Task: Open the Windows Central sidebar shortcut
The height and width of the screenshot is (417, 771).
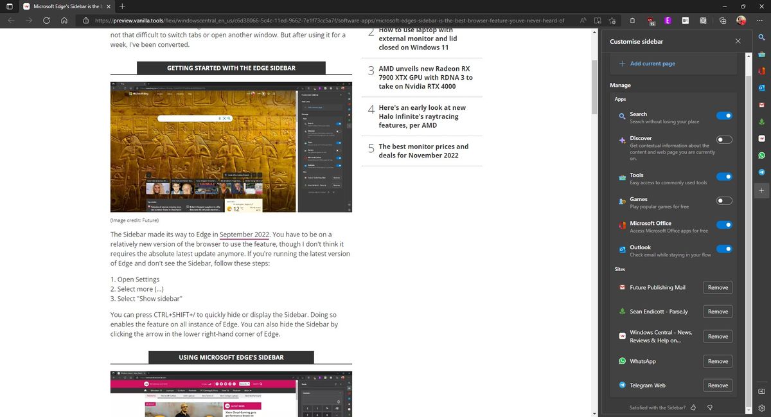Action: [x=762, y=138]
